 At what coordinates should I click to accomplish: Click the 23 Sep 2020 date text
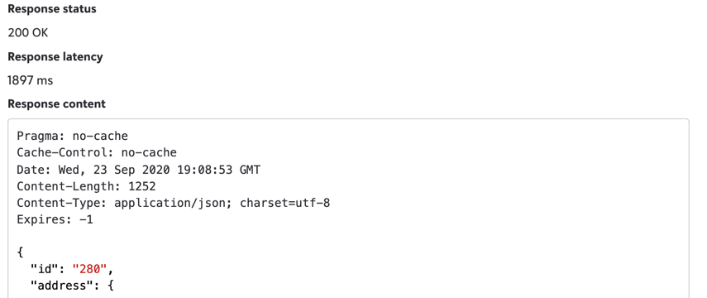pyautogui.click(x=133, y=170)
